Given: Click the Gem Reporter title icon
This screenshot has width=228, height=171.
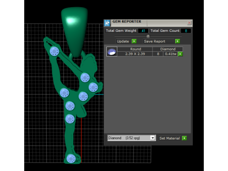Looking at the screenshot, I should pyautogui.click(x=107, y=23).
